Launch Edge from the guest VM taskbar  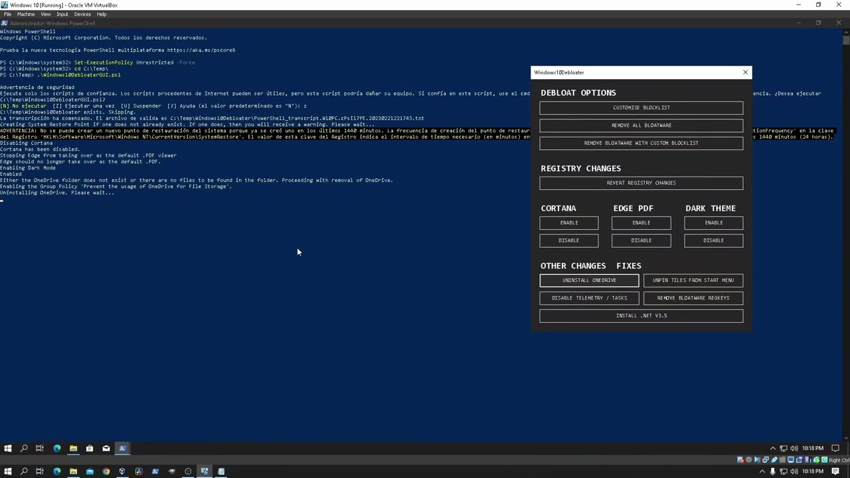[56, 448]
